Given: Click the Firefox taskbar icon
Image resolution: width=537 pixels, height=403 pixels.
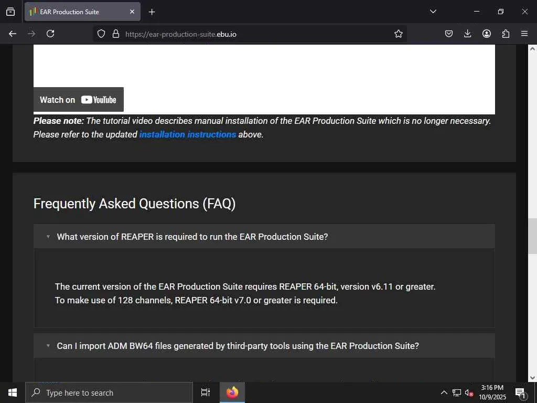Looking at the screenshot, I should click(x=232, y=393).
